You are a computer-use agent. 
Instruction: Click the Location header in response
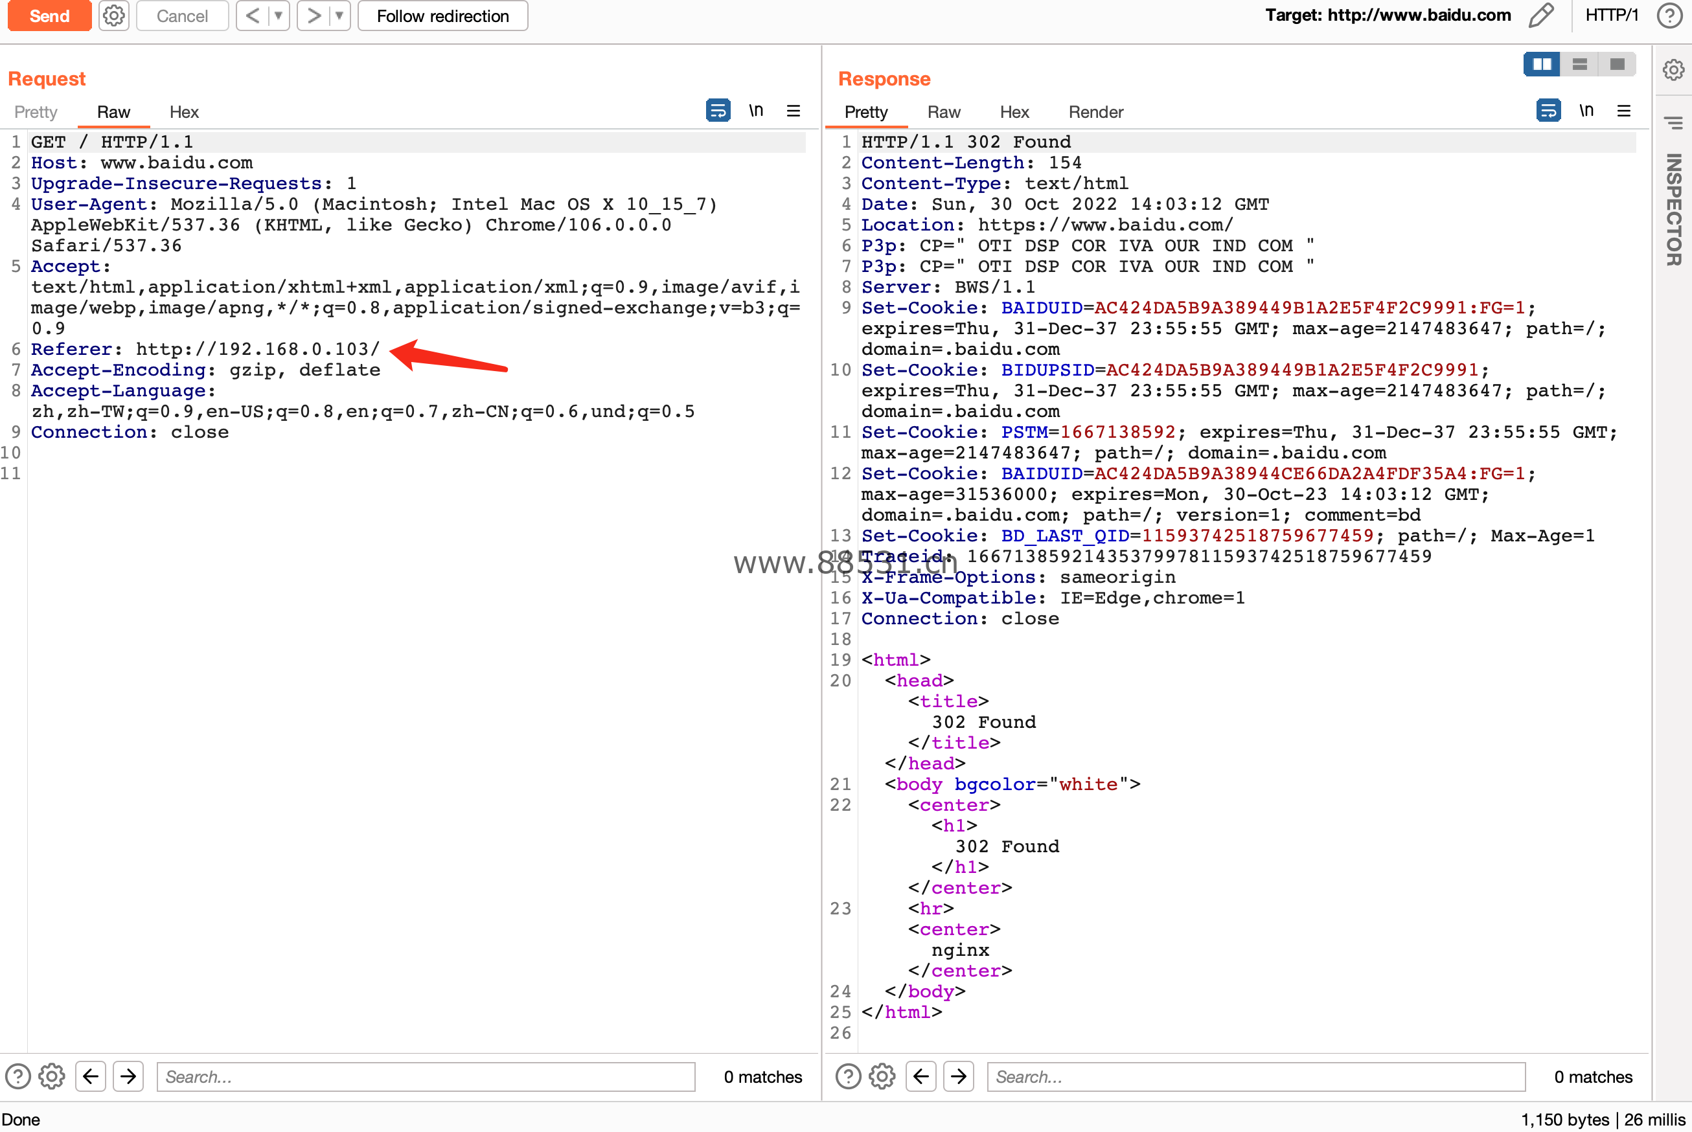[1047, 225]
